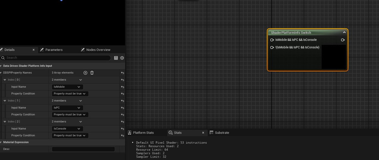Open Property Condition dropdown under Index [ 2 ]
This screenshot has width=379, height=160.
point(70,135)
